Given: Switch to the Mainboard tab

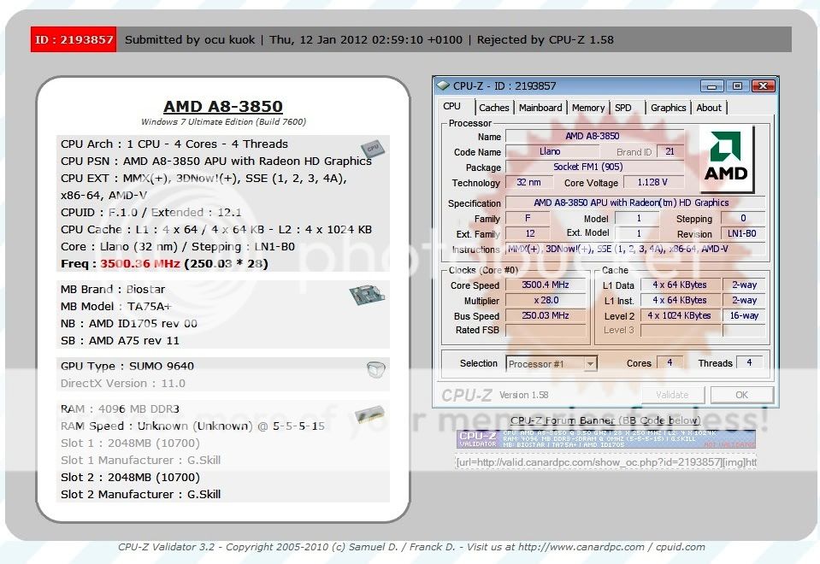Looking at the screenshot, I should point(540,108).
